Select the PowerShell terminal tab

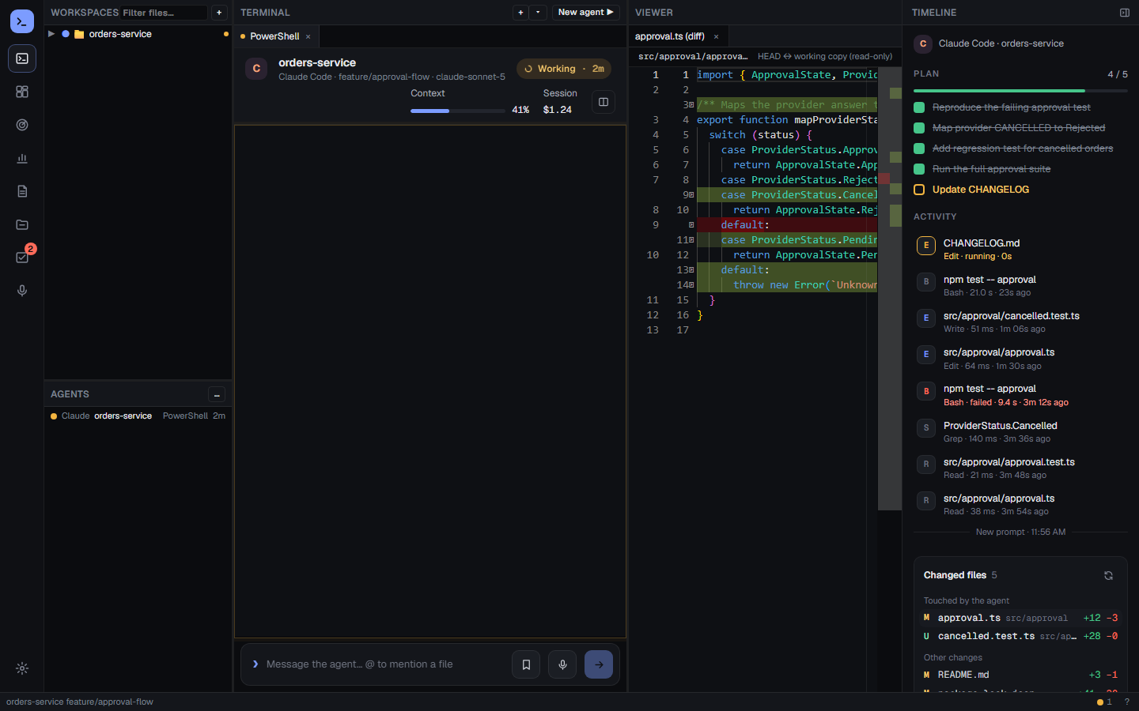[x=276, y=36]
